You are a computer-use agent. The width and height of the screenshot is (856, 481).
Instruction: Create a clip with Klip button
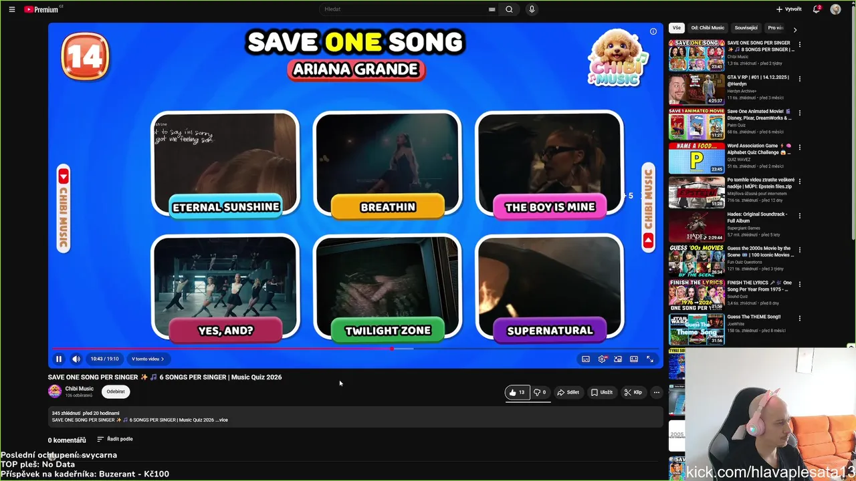coord(633,392)
